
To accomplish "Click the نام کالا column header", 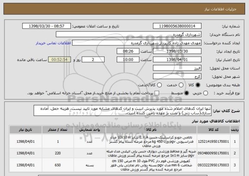I will tap(151, 130).
